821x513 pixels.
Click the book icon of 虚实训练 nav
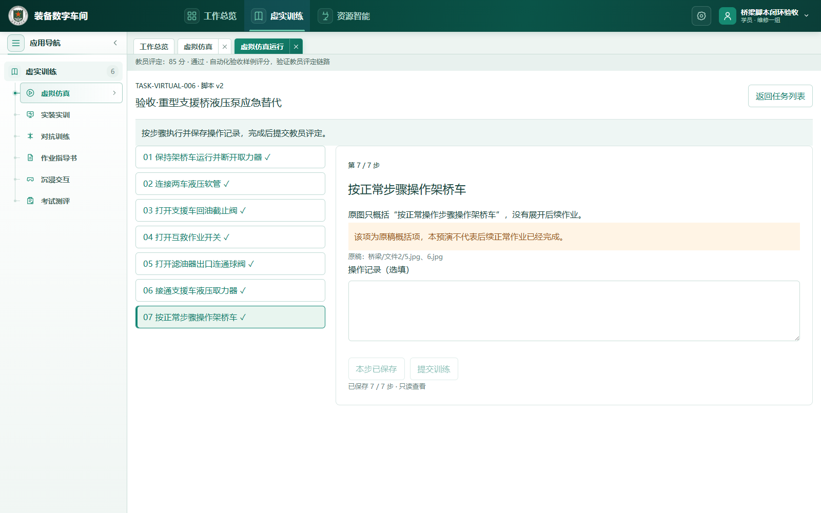tap(259, 16)
